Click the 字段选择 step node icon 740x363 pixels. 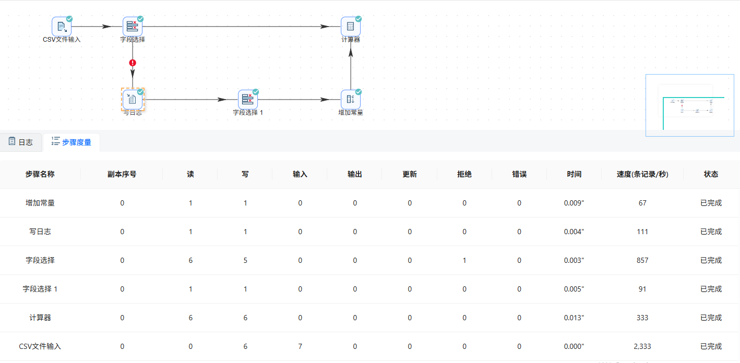coord(133,27)
